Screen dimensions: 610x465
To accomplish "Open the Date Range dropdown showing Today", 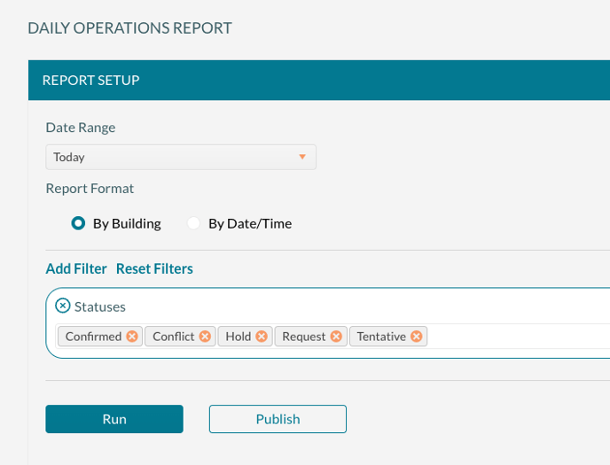I will tap(181, 157).
